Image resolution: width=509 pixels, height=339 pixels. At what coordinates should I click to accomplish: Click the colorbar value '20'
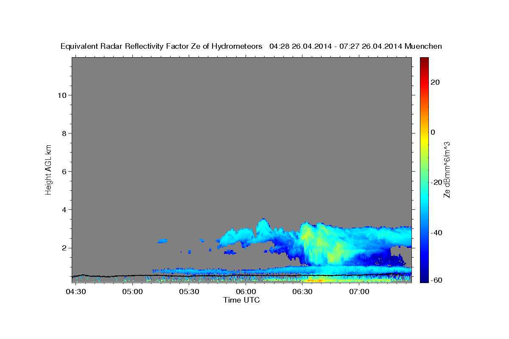click(435, 82)
